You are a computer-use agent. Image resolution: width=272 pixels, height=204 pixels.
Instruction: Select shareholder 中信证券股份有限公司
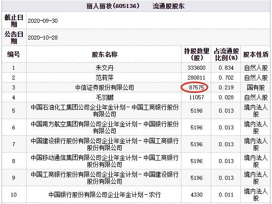[x=104, y=87]
